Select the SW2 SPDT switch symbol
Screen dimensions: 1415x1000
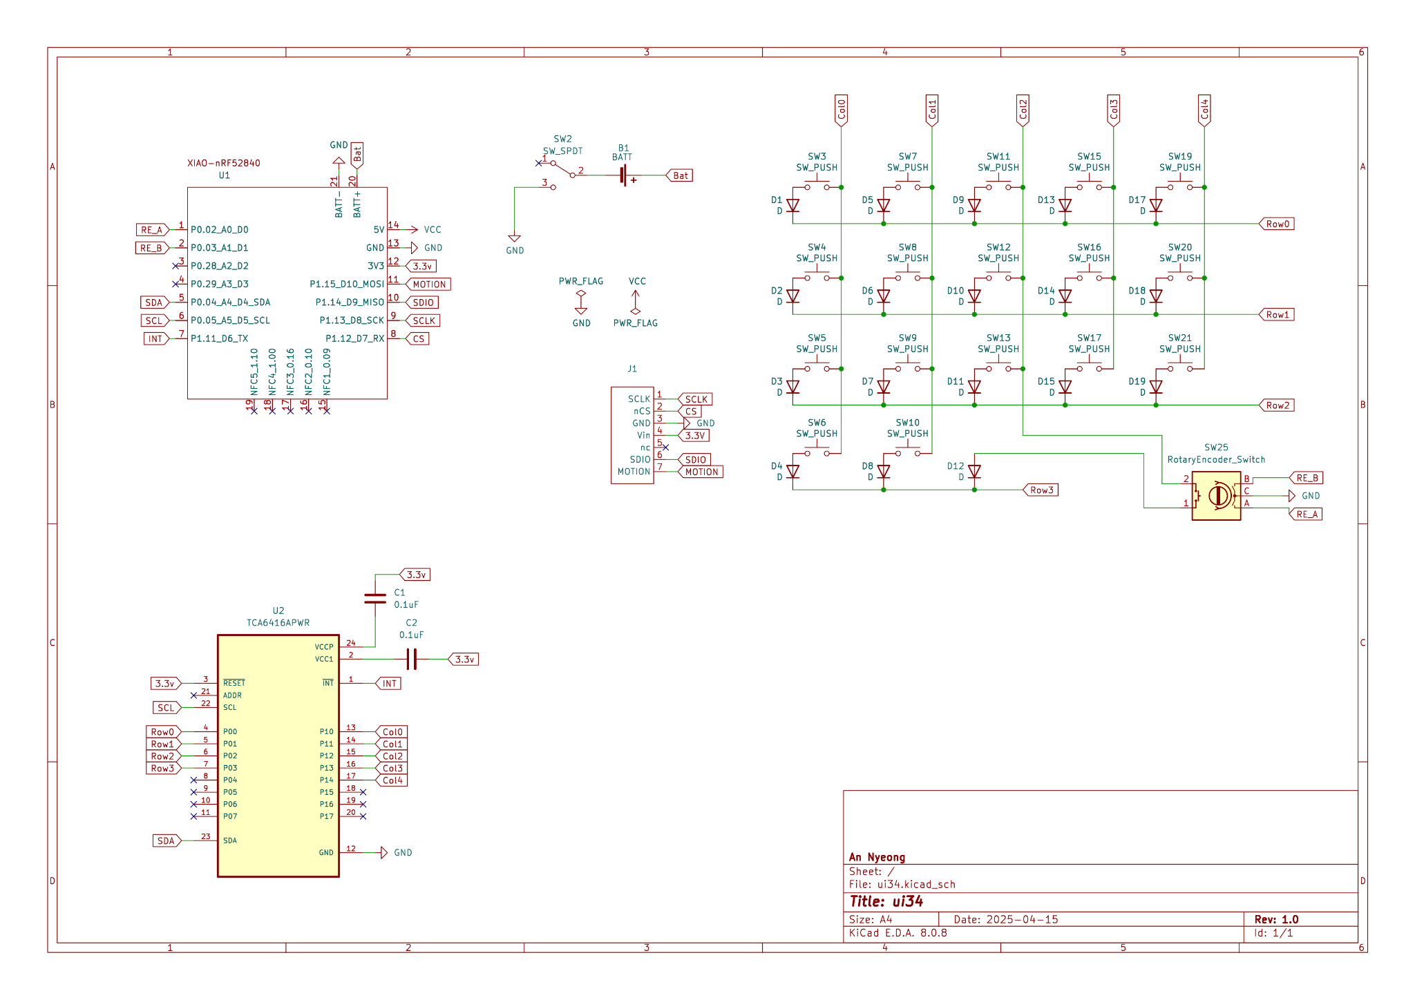(562, 170)
